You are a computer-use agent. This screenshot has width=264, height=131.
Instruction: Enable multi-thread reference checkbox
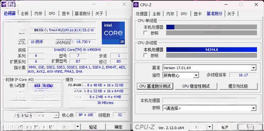(x=146, y=55)
